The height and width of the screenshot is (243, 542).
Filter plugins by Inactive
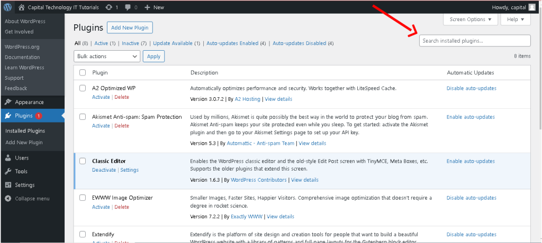pos(130,43)
